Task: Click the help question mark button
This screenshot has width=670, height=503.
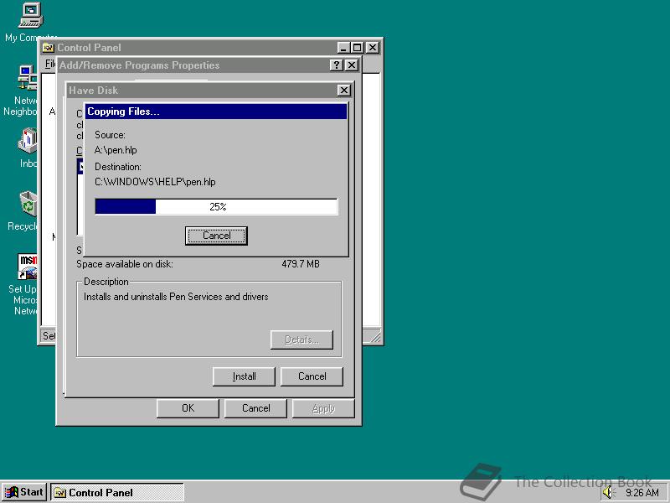Action: pyautogui.click(x=337, y=65)
